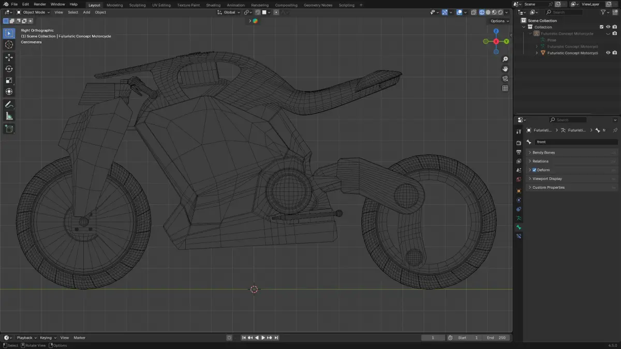This screenshot has width=621, height=349.
Task: Hide the Collection using its eye icon
Action: point(608,27)
